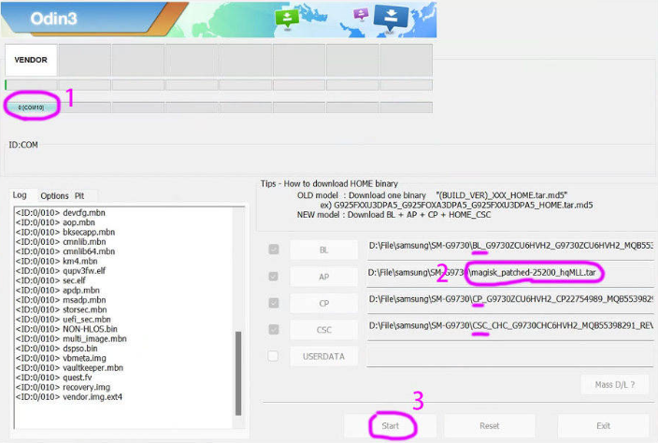The height and width of the screenshot is (443, 658).
Task: Click the G925FXXU3DPA5 example file line
Action: [x=456, y=205]
